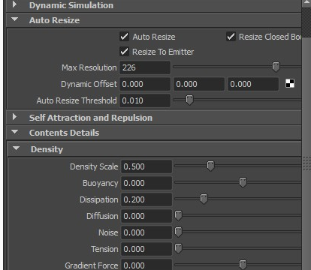Click the Diffusion label
This screenshot has width=311, height=270.
[102, 216]
